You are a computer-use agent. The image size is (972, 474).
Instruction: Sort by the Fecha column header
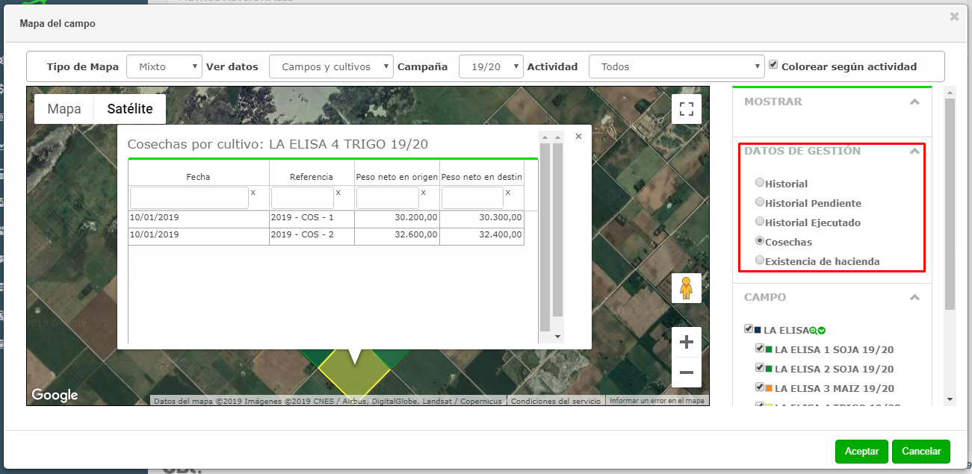(x=198, y=177)
